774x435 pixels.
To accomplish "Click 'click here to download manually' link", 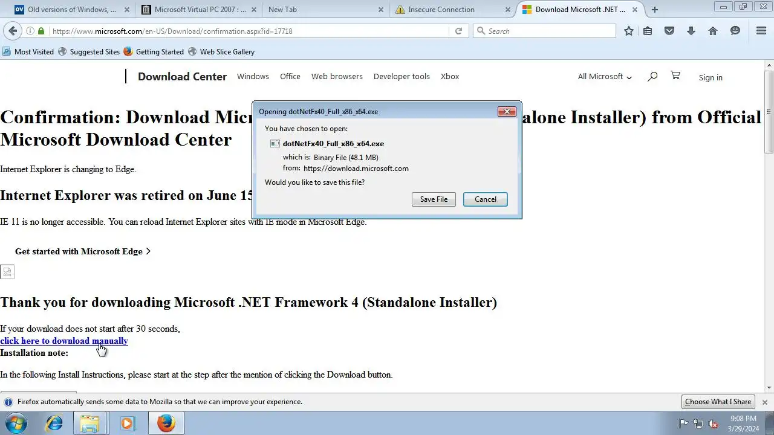I will tap(64, 341).
